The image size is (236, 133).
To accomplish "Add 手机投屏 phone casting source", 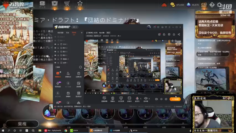I will click(121, 99).
